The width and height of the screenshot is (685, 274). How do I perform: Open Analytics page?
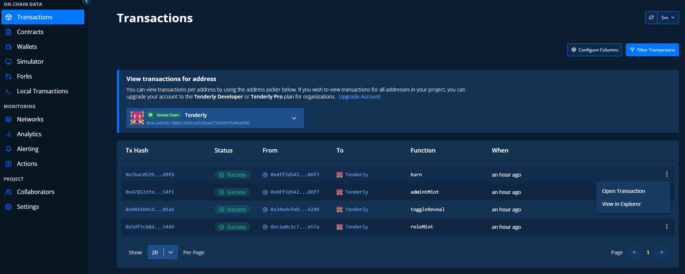[29, 134]
